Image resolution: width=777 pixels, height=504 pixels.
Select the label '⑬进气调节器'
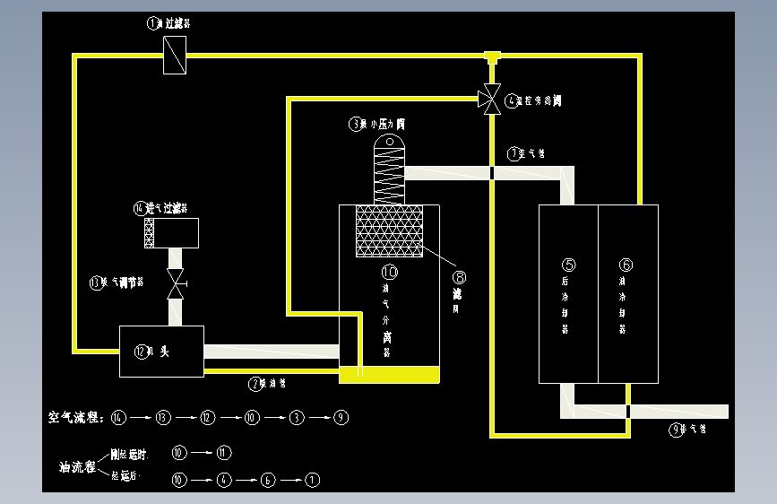coord(117,282)
